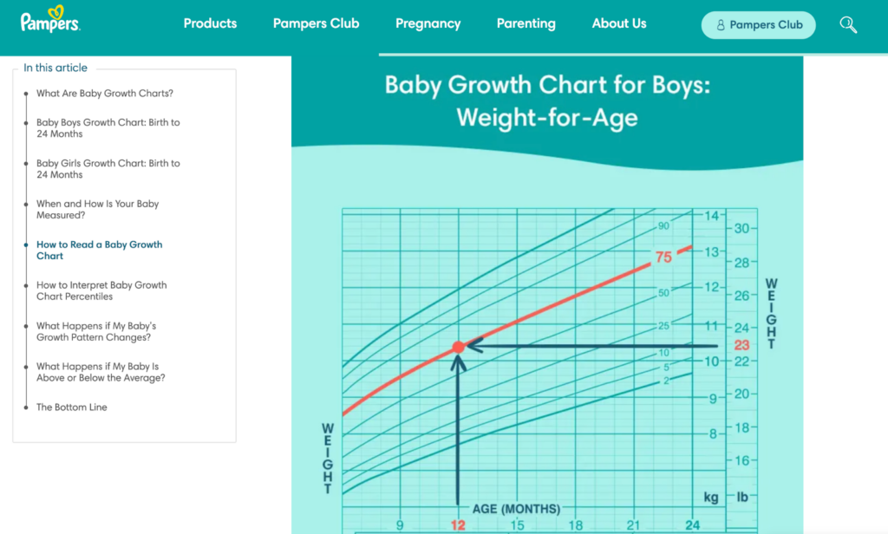Go to About Us
The height and width of the screenshot is (534, 888).
(x=618, y=23)
